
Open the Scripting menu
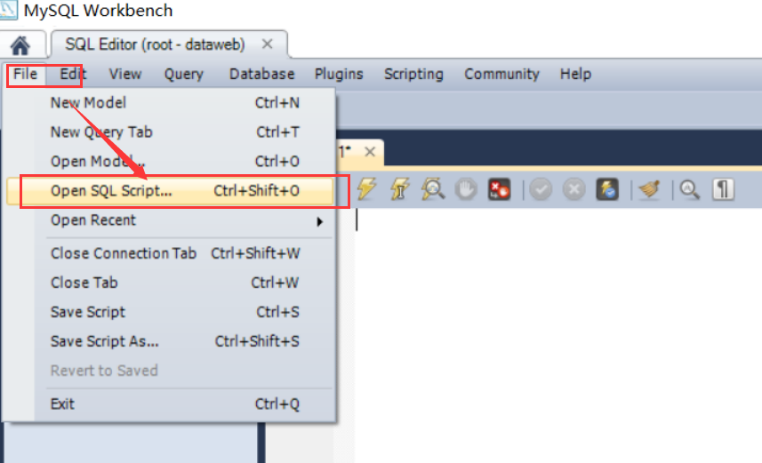[x=413, y=74]
